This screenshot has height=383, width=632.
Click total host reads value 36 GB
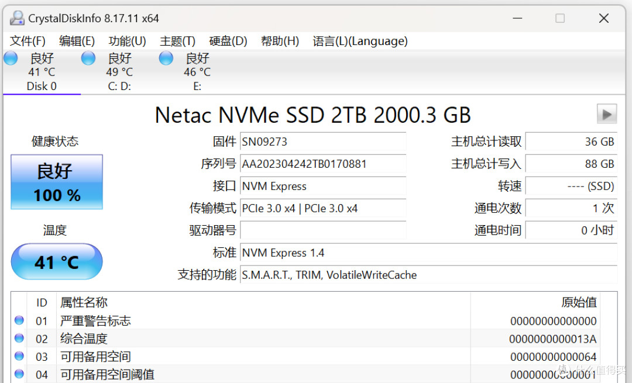571,142
